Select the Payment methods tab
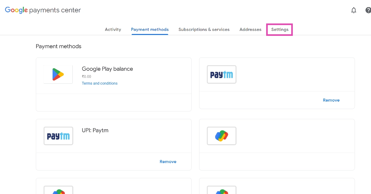Viewport: 371px width, 194px height. (x=150, y=30)
